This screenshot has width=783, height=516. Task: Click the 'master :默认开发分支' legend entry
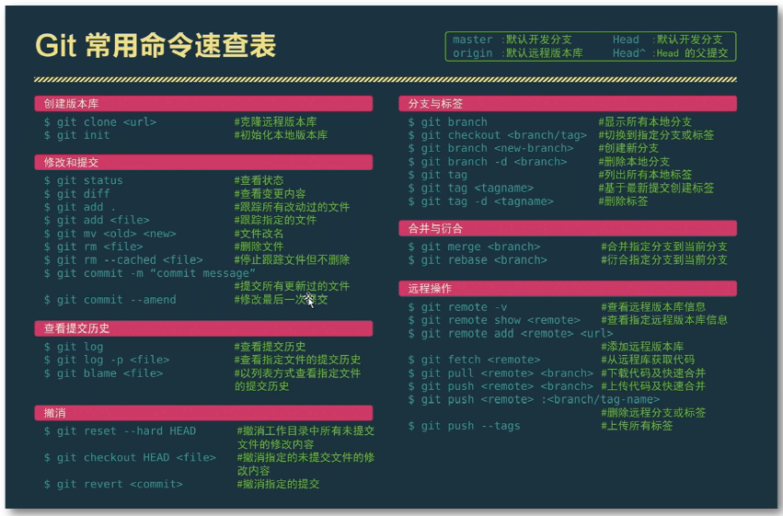(512, 40)
